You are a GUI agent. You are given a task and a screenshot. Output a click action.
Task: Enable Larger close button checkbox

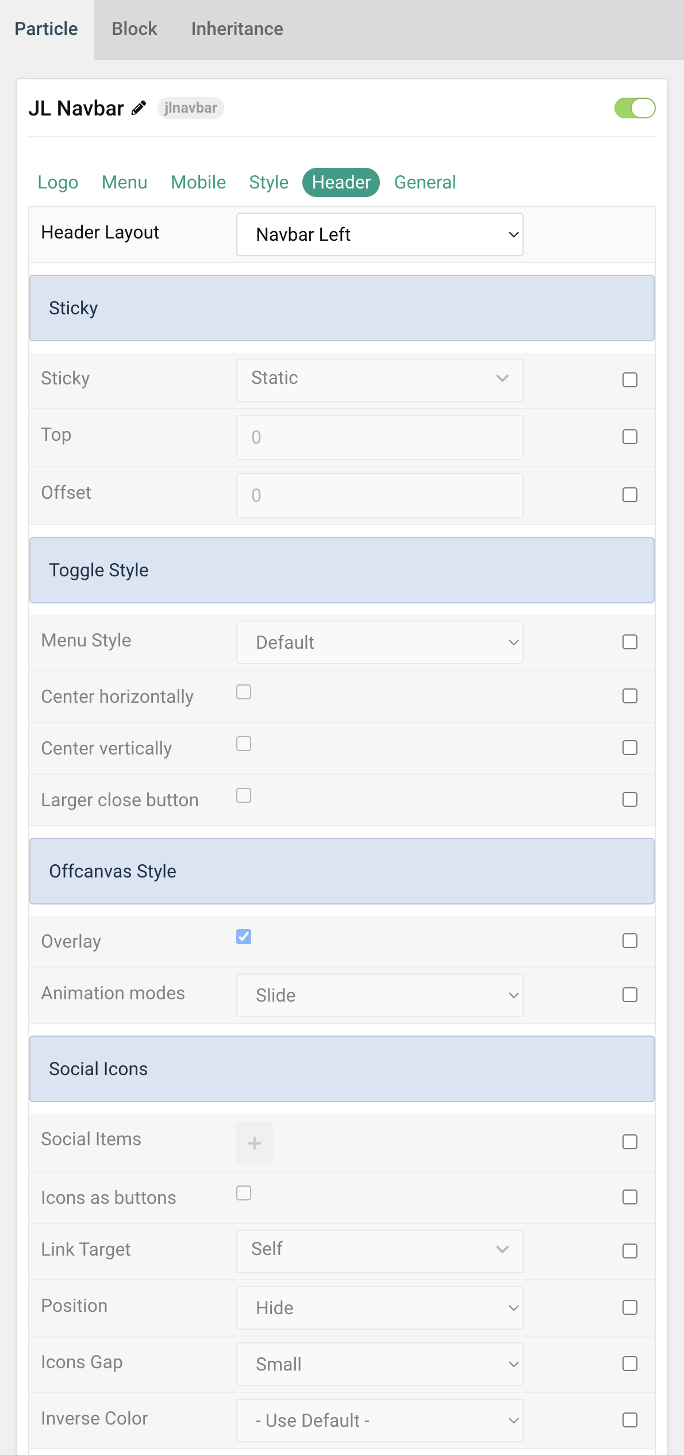pos(244,795)
